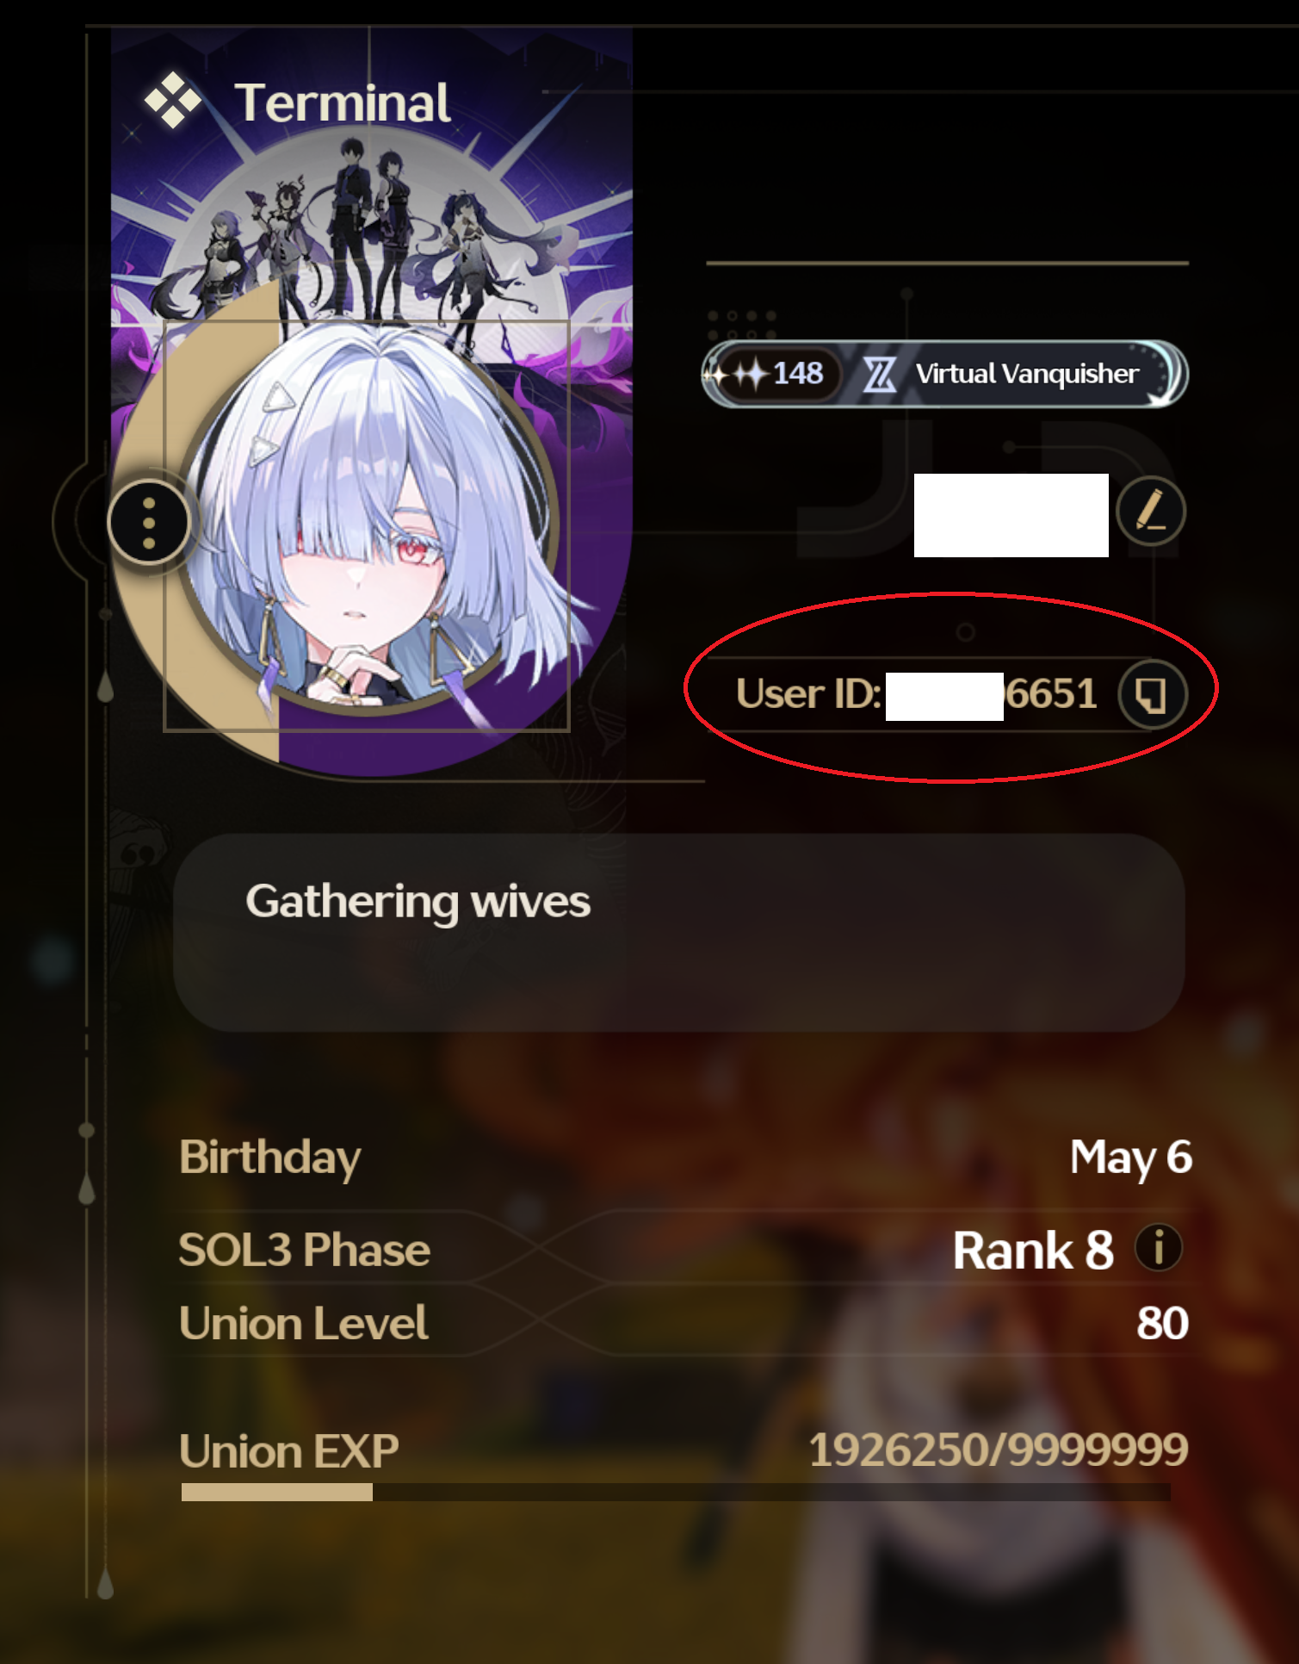Open the three-dot options menu
The width and height of the screenshot is (1299, 1664).
pyautogui.click(x=150, y=522)
